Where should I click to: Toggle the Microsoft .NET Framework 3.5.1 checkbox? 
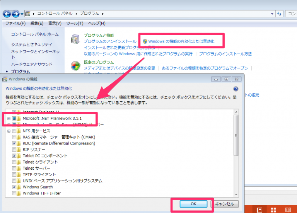(14, 119)
